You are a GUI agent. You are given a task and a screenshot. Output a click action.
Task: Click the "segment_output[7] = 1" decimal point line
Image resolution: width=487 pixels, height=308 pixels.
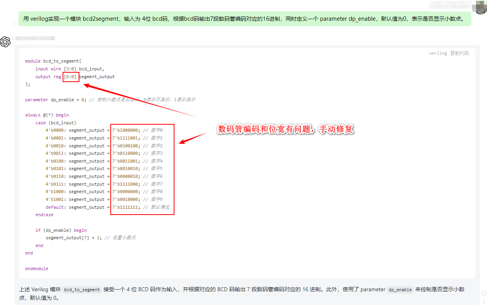tap(74, 238)
